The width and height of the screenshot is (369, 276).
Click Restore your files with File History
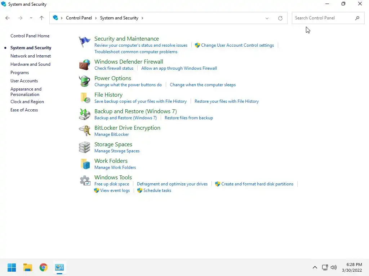coord(227,101)
